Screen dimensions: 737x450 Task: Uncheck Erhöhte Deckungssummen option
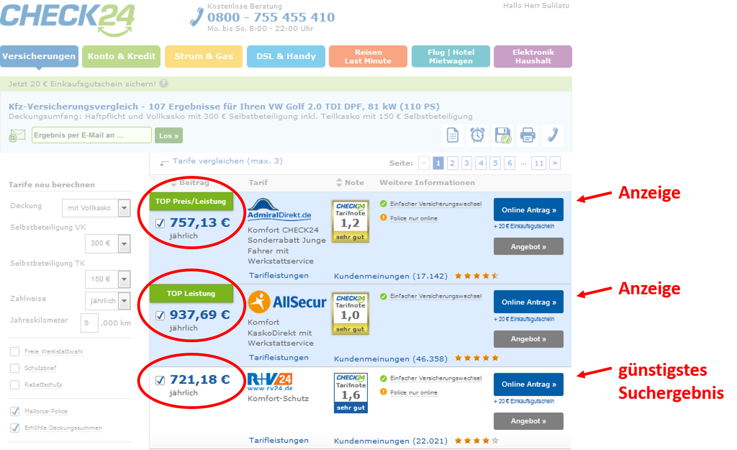click(15, 428)
